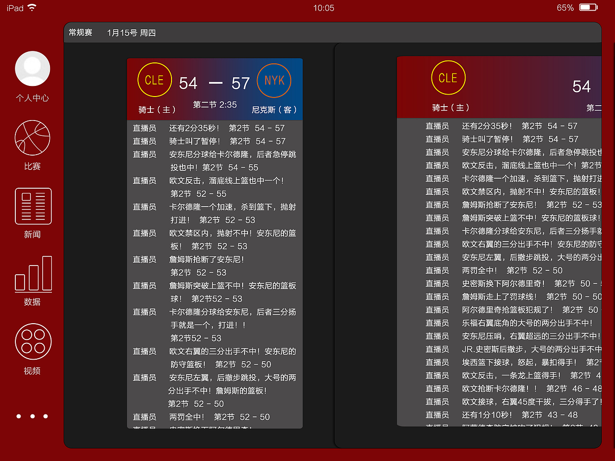Select the 1月15号 周四 date label
The height and width of the screenshot is (461, 615).
coord(131,33)
